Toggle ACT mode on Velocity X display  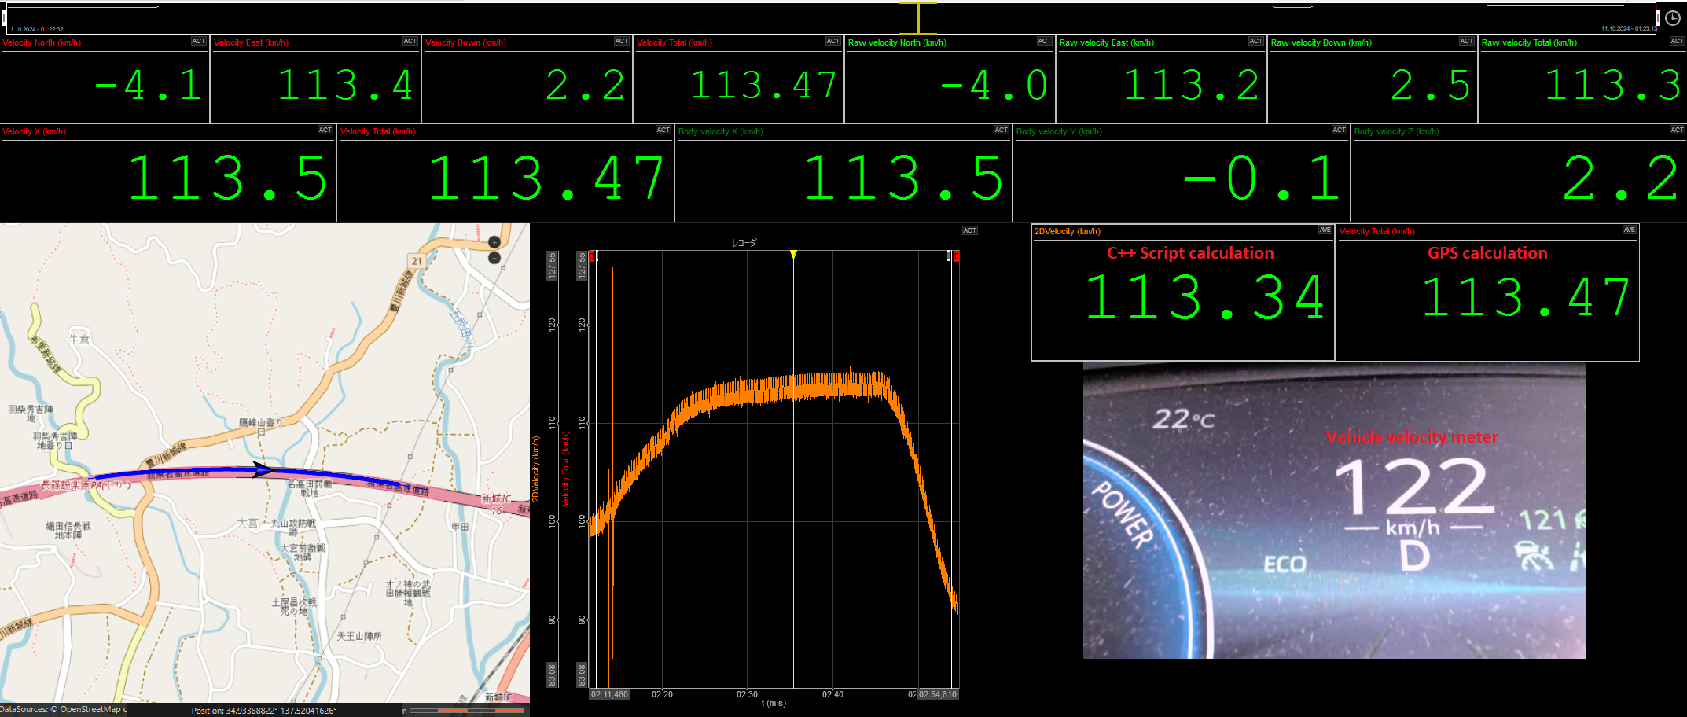325,131
